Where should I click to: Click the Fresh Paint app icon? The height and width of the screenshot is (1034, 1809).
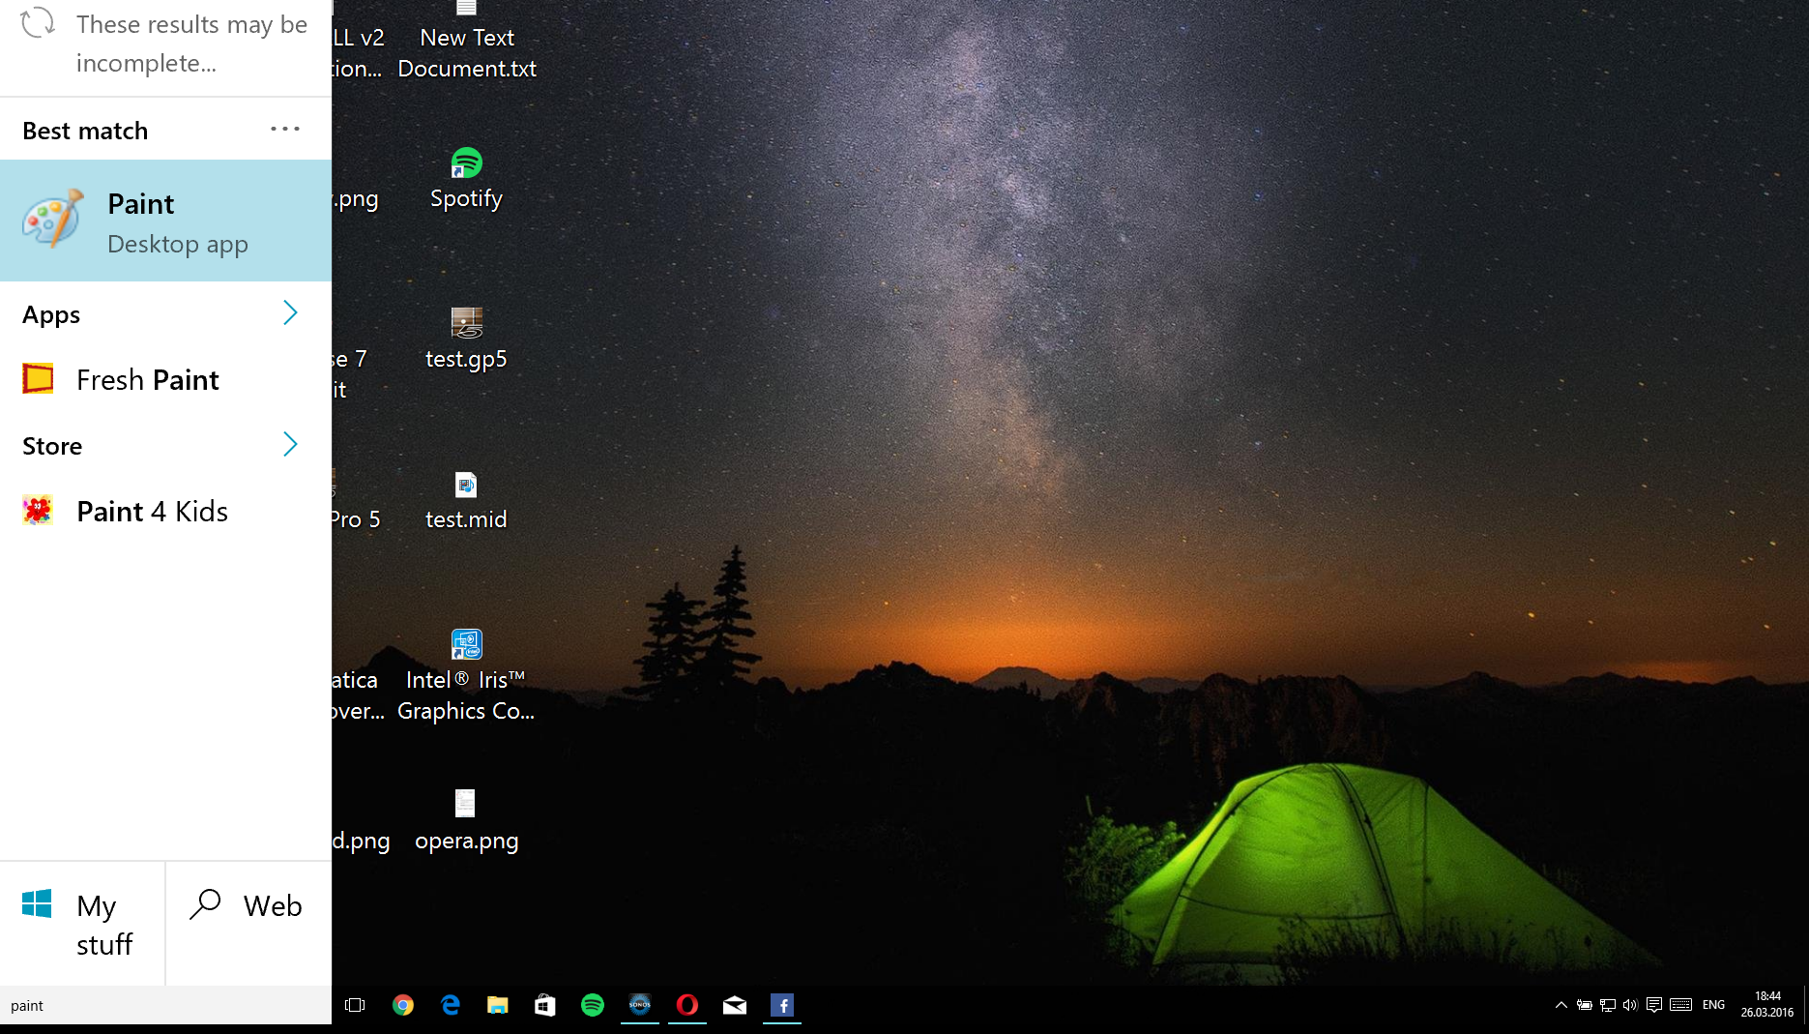(x=38, y=378)
